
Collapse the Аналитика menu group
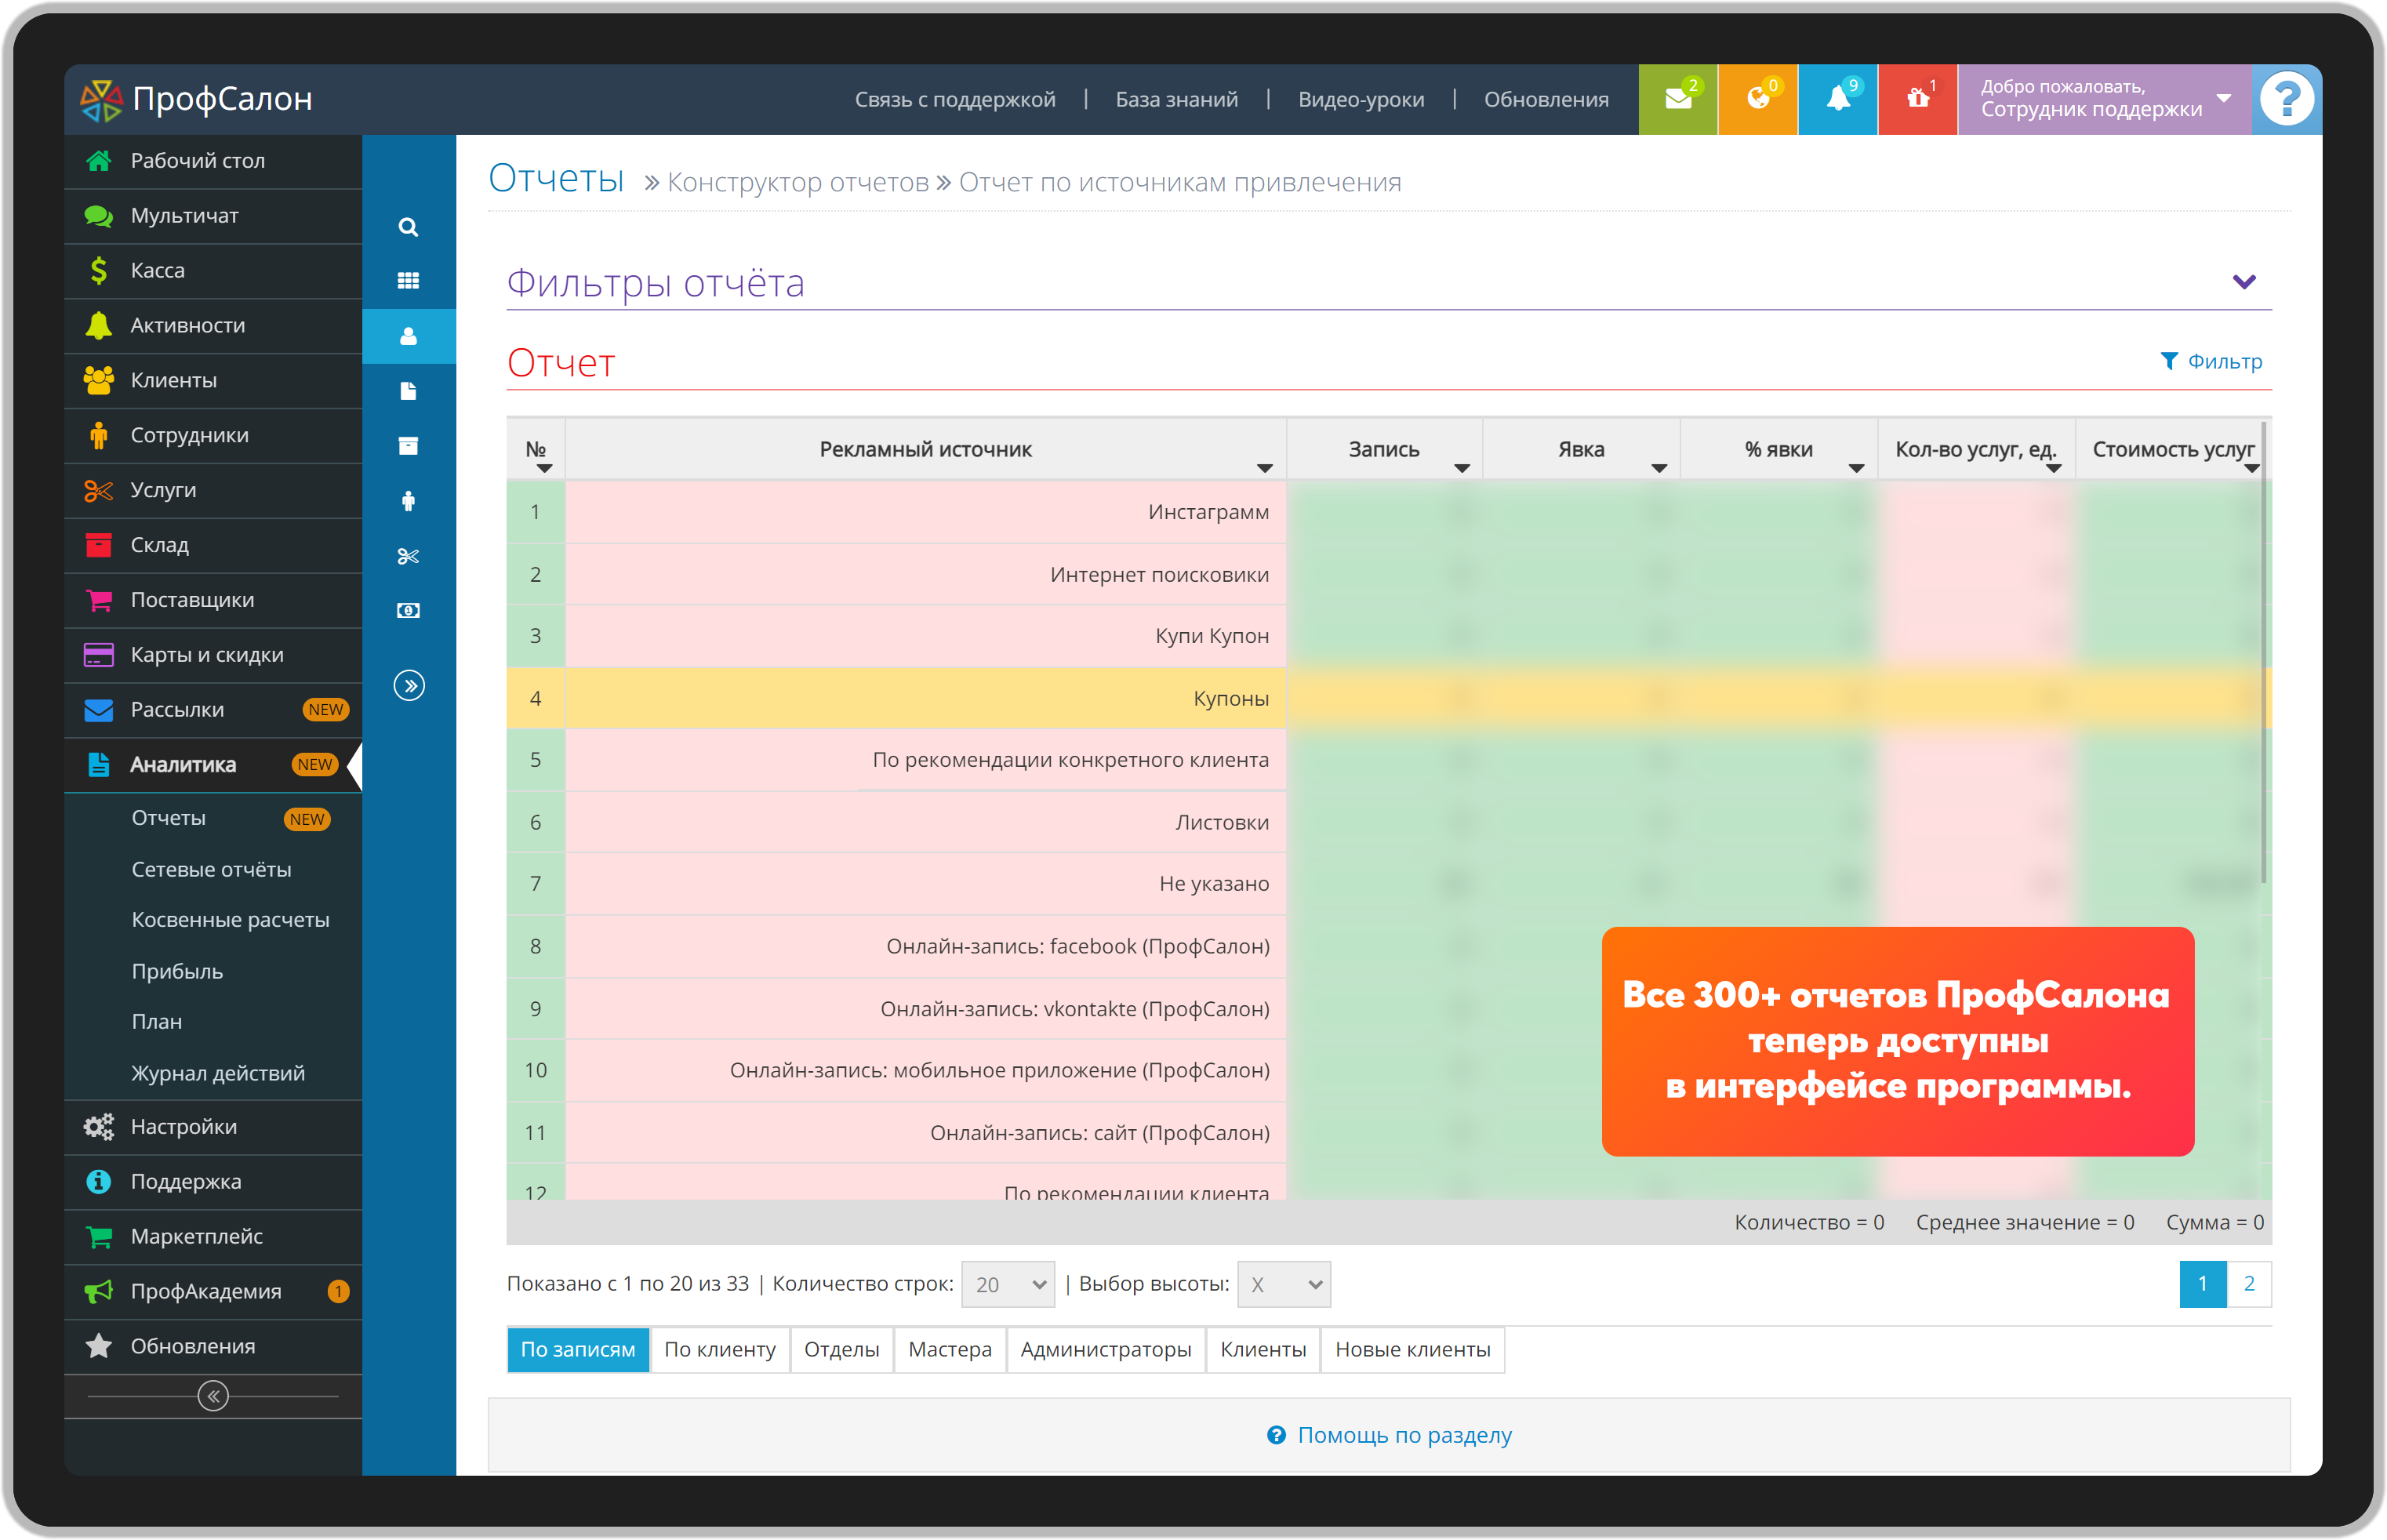point(213,765)
